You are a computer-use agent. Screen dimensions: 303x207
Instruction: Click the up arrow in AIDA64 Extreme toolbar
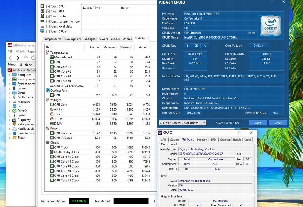coord(25,57)
